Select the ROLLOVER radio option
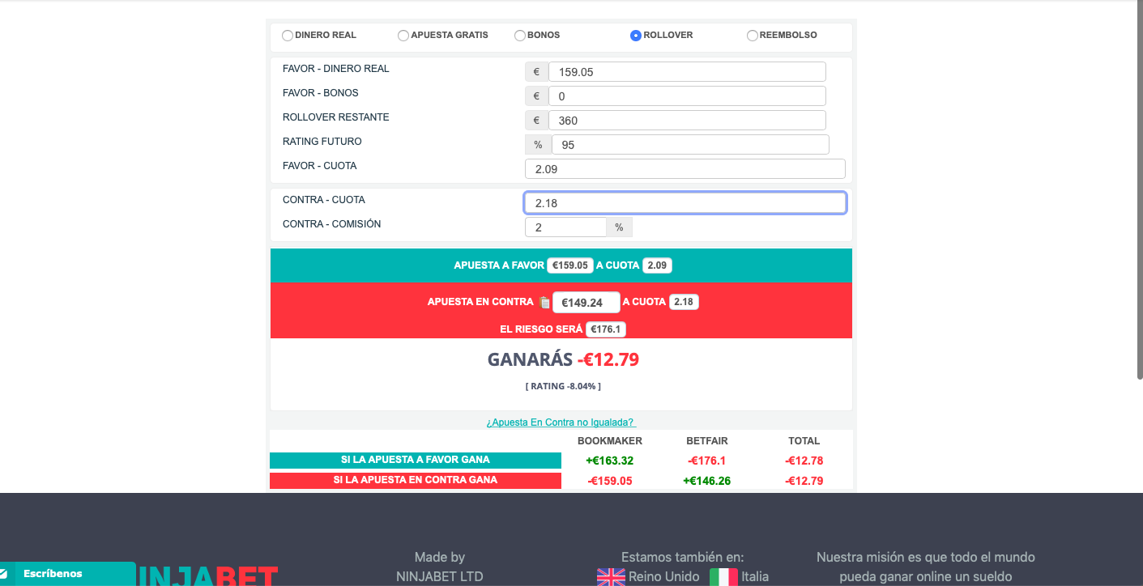This screenshot has height=586, width=1143. (x=636, y=36)
